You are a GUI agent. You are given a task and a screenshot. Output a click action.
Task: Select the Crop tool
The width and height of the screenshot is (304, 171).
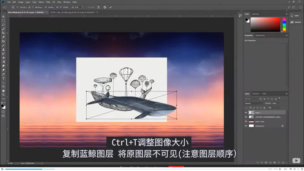pos(3,33)
